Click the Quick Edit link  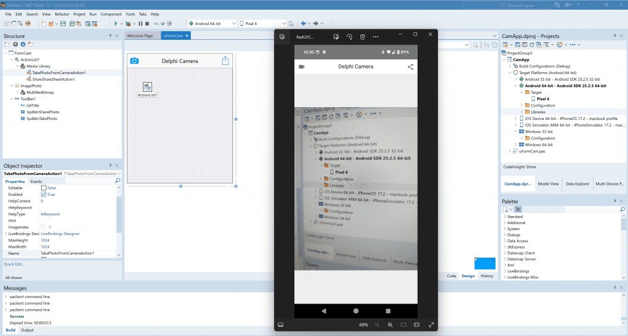tap(14, 264)
